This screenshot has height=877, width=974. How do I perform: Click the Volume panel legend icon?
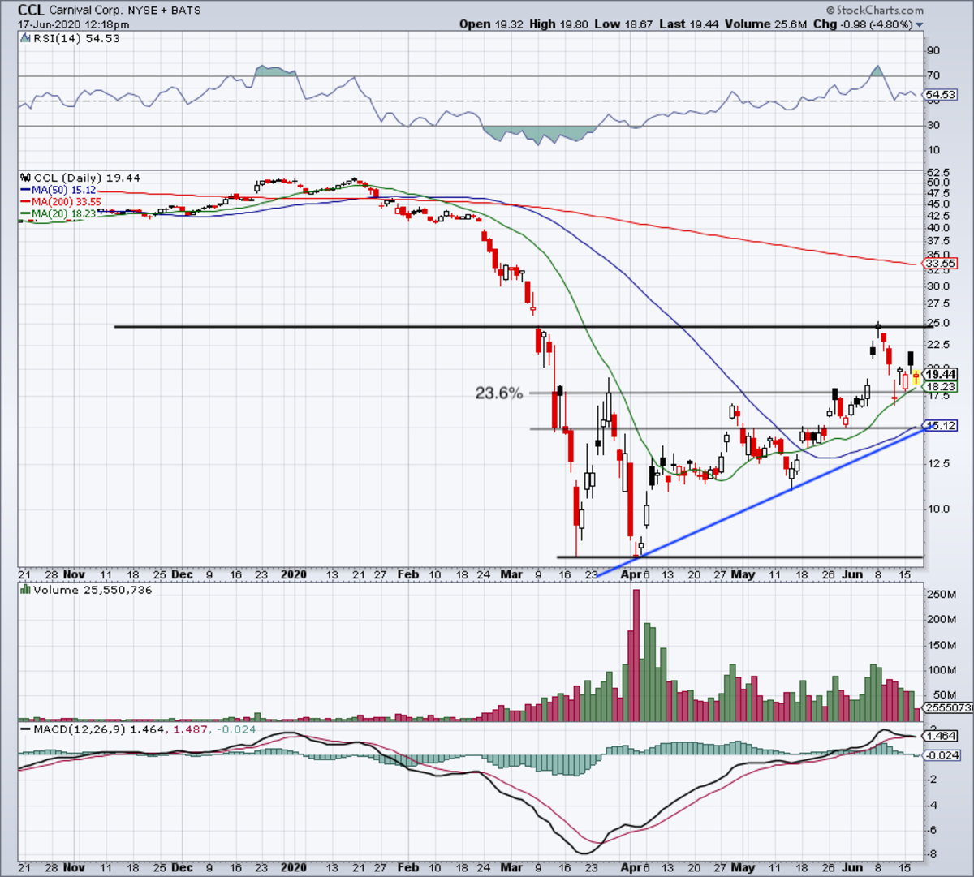(25, 591)
